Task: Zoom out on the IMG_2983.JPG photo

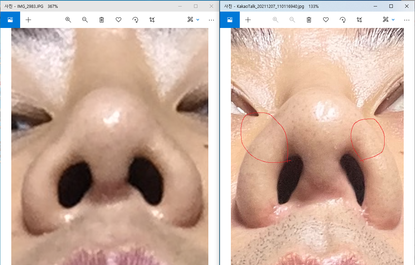Action: pos(85,20)
